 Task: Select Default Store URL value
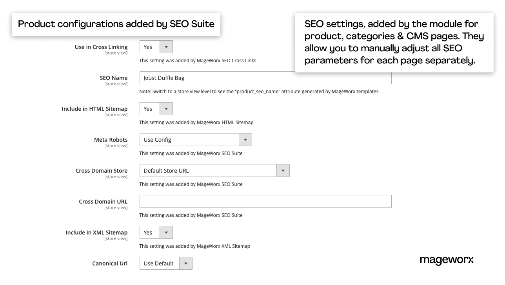coord(208,170)
